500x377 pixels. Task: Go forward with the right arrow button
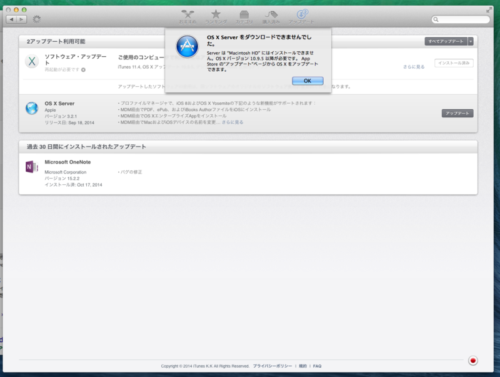tap(21, 19)
